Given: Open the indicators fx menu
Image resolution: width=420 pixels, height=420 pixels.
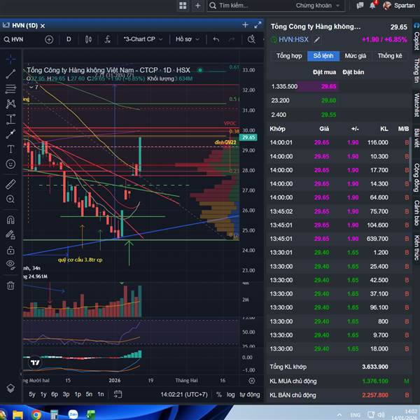Looking at the screenshot, I should [107, 40].
